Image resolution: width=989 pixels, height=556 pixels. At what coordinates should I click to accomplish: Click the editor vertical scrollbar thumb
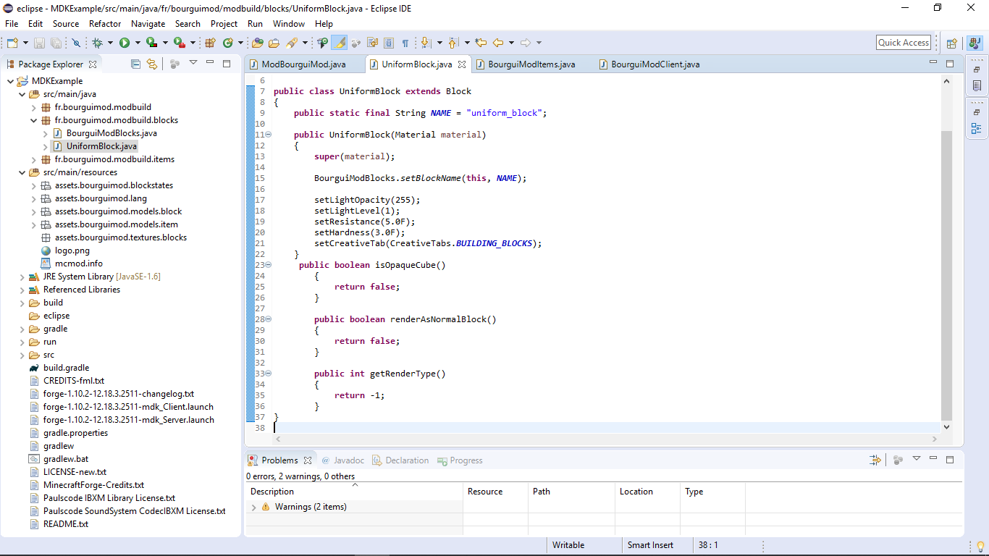tap(946, 275)
